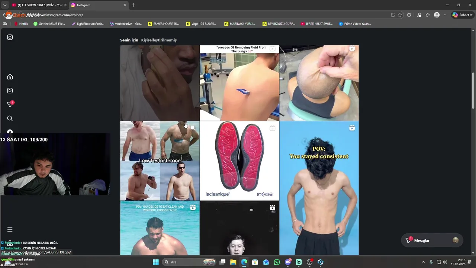
Task: Open Microsoft Store on the taskbar
Action: [255, 262]
